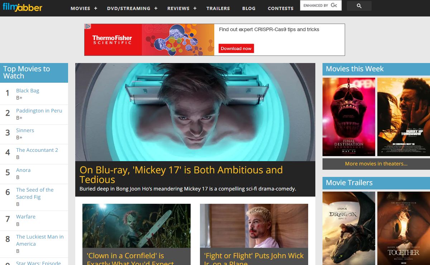Click the Together trailer poster
Viewport: 430px width, 265px height.
tap(403, 228)
